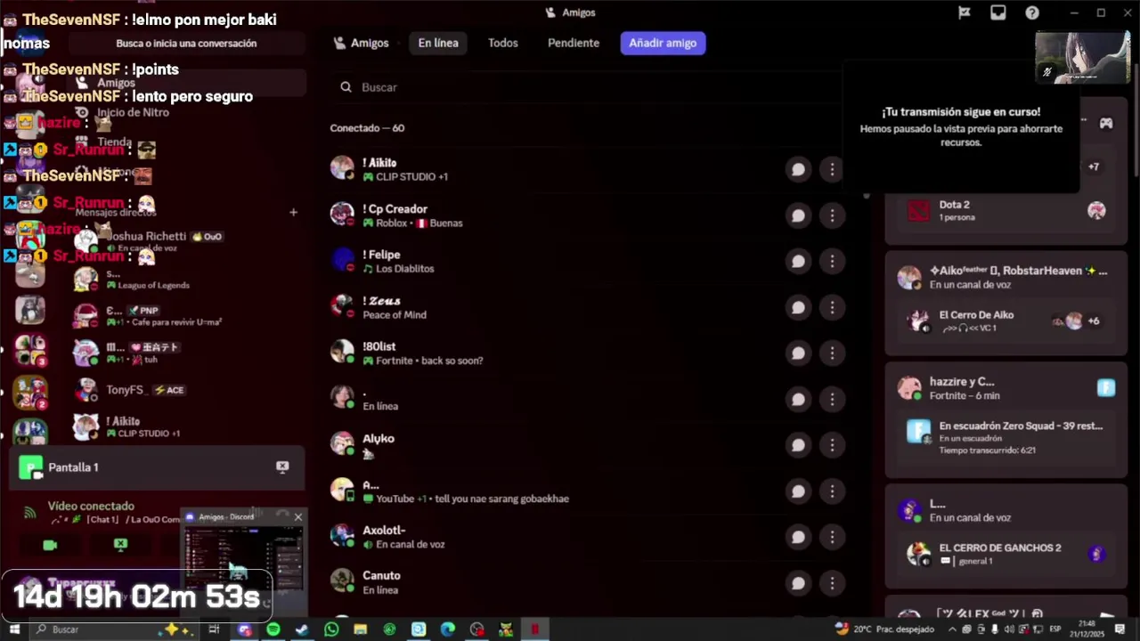Screen dimensions: 1140x641
Task: Open taskbar weather 20°C Prac. despejado
Action: coord(884,629)
